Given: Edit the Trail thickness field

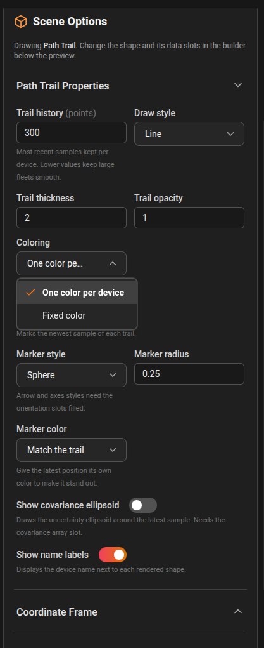Looking at the screenshot, I should coord(72,218).
